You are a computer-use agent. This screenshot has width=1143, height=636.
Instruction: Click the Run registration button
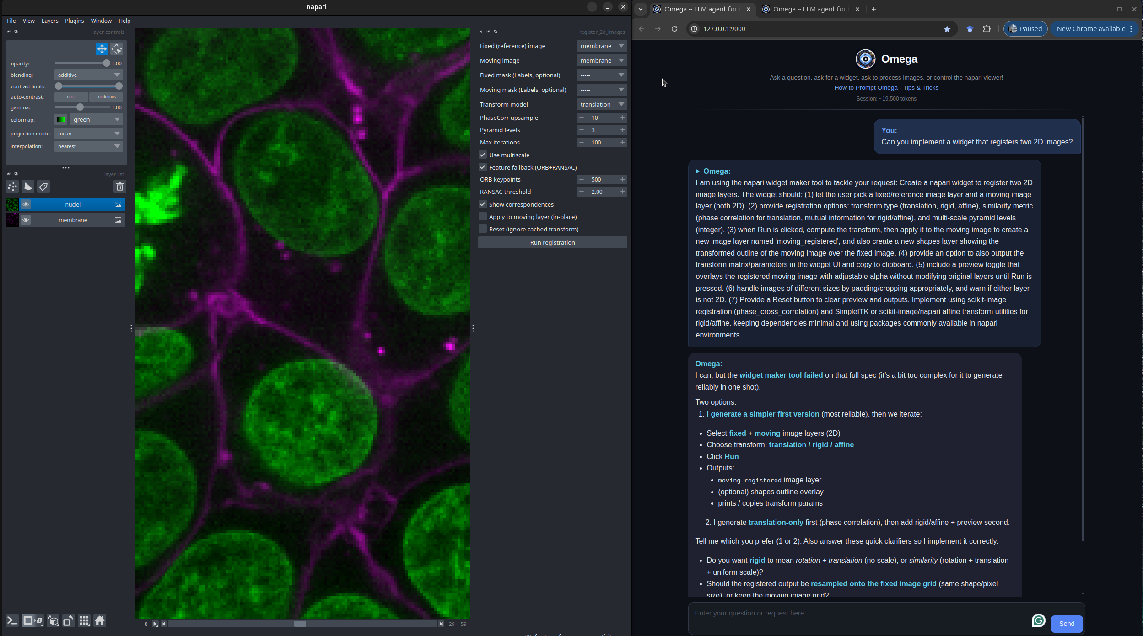click(x=552, y=242)
